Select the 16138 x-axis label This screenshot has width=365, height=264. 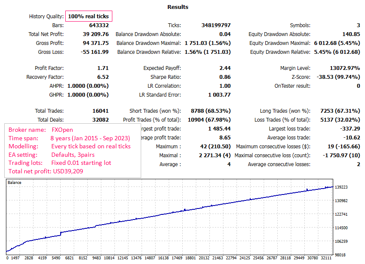click(163, 258)
